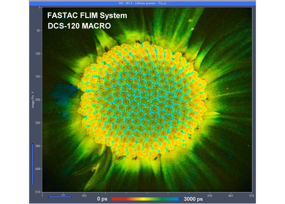This screenshot has width=285, height=204.
Task: Click the 0 ps scale label
Action: pos(102,198)
